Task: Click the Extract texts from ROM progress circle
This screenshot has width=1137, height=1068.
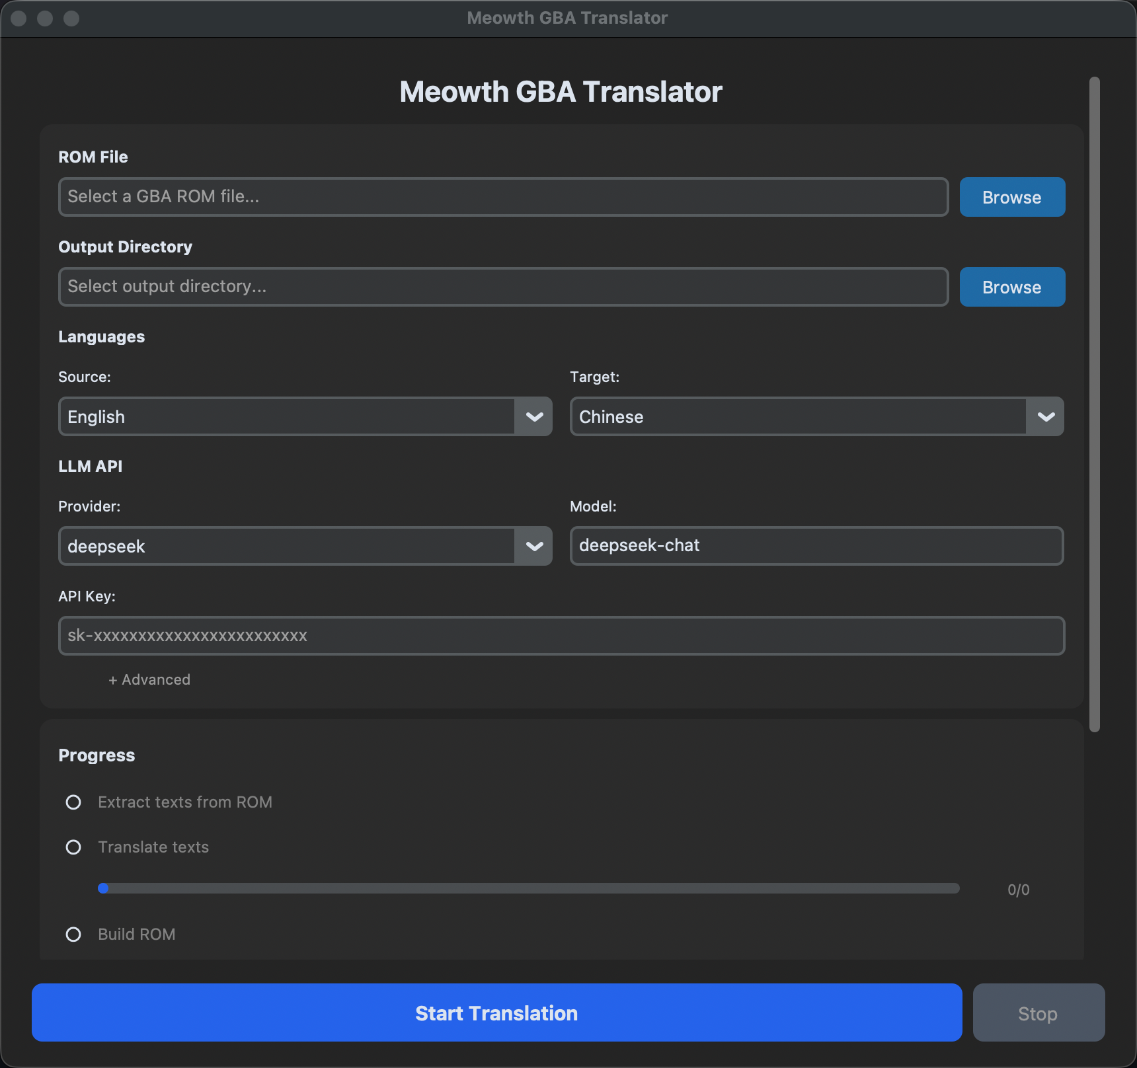Action: (x=73, y=802)
